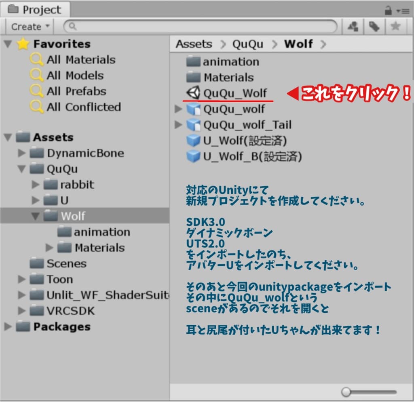Expand the rabbit folder arrow
Screen dimensions: 414x402
point(36,184)
